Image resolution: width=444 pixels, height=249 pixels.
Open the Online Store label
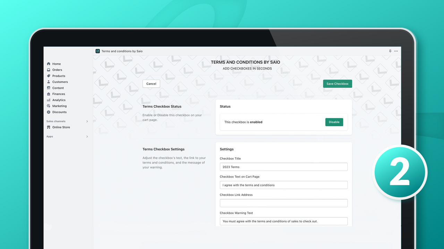tap(61, 127)
